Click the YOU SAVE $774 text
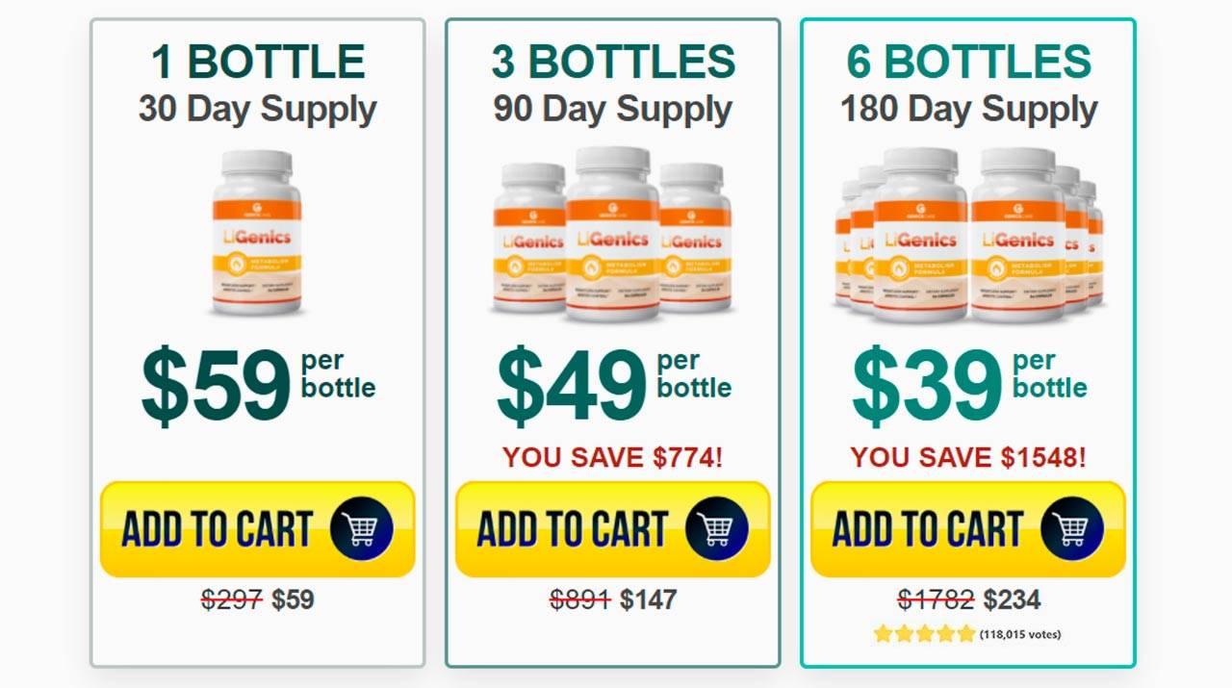 (612, 457)
